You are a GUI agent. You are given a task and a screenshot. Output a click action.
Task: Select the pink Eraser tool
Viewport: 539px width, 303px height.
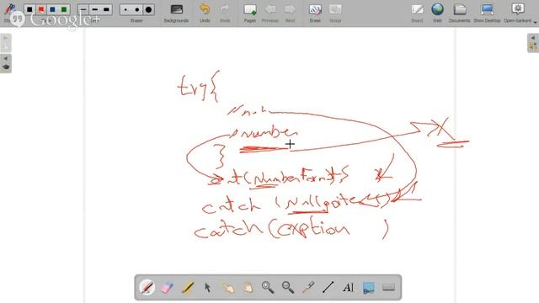click(168, 287)
